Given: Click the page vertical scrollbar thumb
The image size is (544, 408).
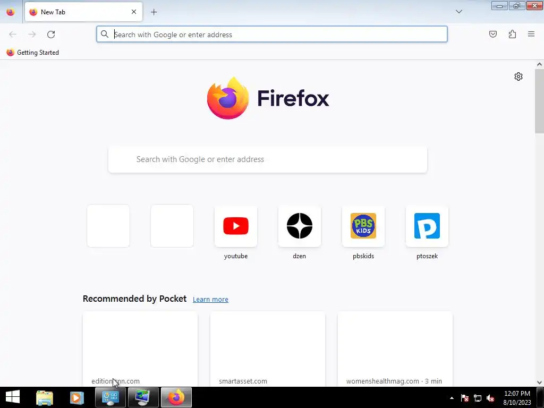Looking at the screenshot, I should (539, 100).
